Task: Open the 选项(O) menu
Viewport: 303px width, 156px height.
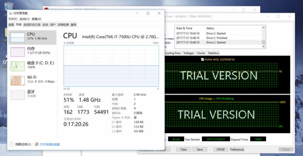Action: click(x=24, y=19)
